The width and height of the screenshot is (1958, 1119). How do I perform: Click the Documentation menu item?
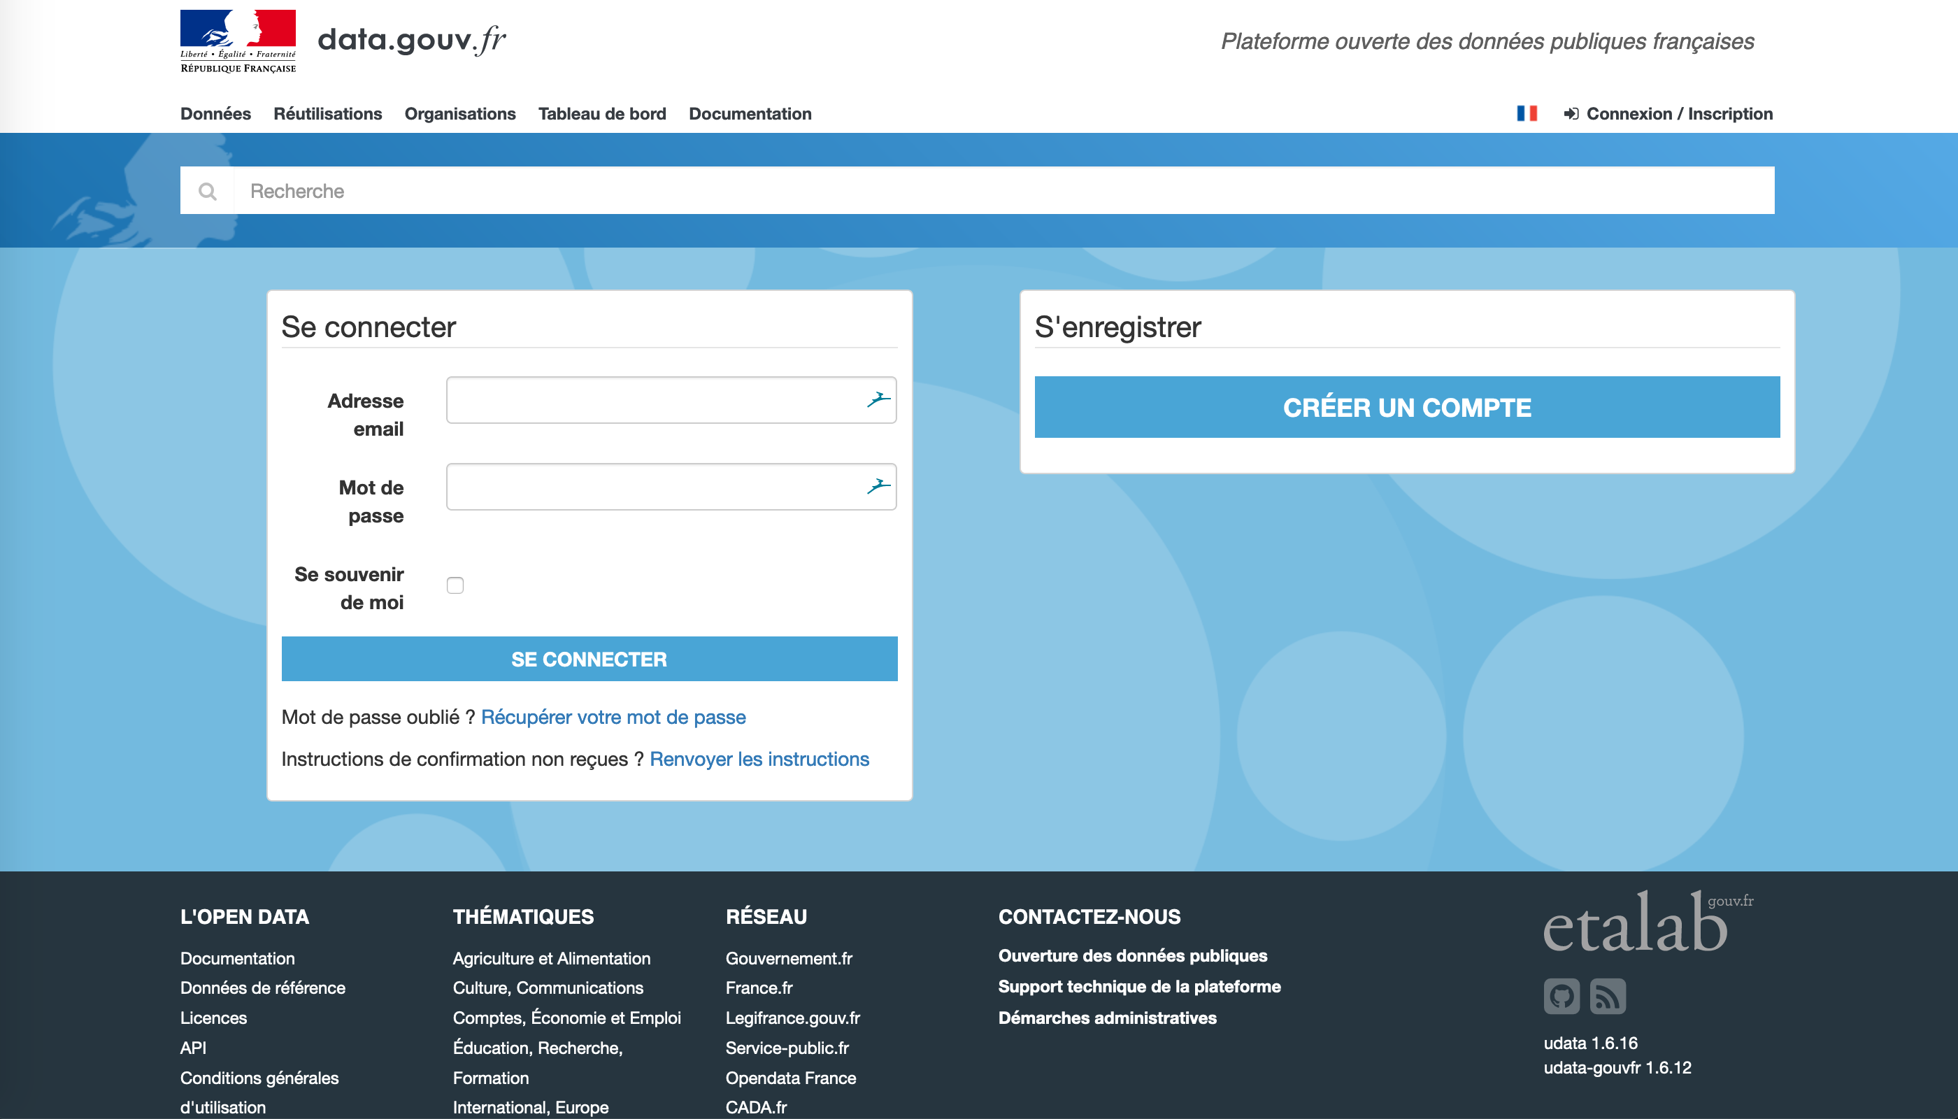[749, 113]
